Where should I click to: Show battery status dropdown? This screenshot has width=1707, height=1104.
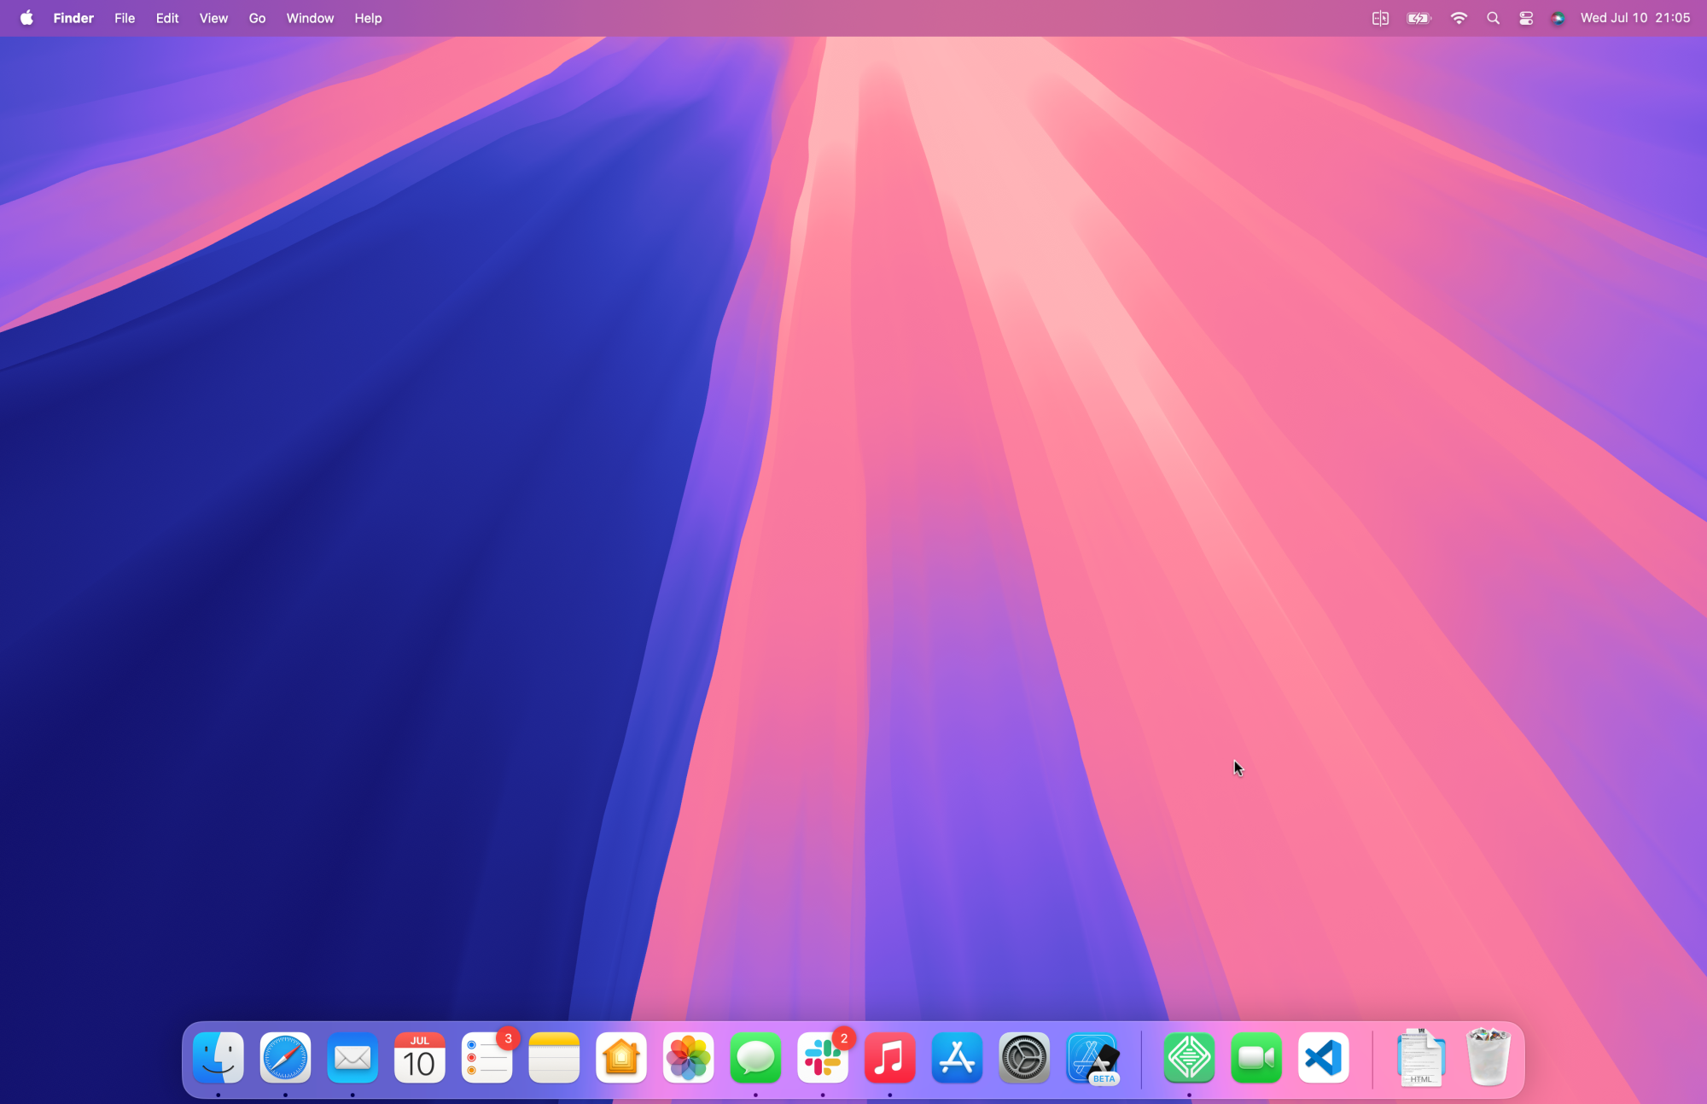pos(1419,18)
